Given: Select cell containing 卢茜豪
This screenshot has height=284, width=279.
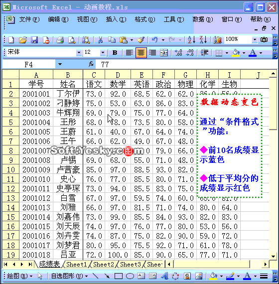Looking at the screenshot, I should (68, 169).
